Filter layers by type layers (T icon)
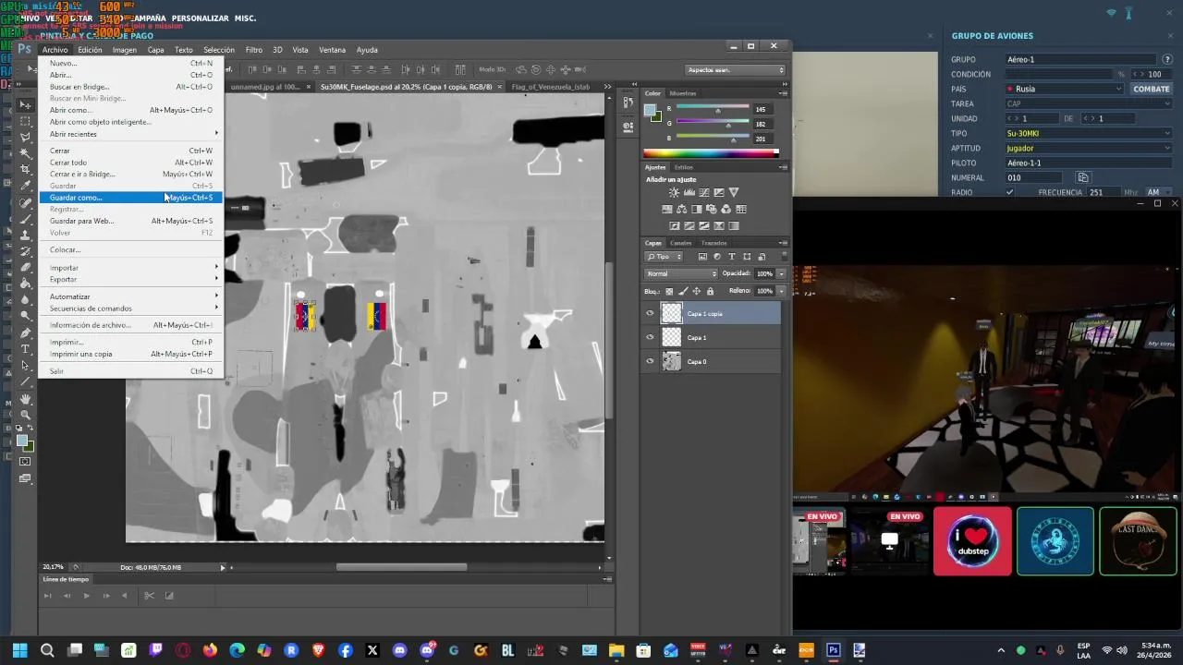Image resolution: width=1183 pixels, height=665 pixels. [731, 256]
